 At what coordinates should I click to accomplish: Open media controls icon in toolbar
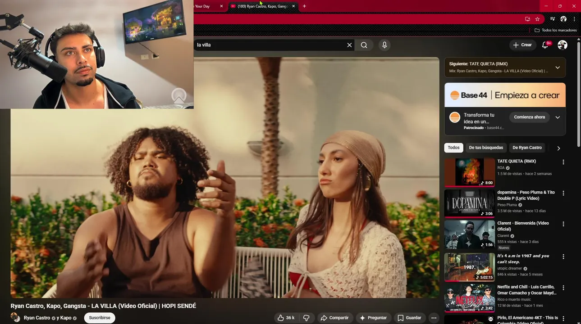pyautogui.click(x=553, y=19)
